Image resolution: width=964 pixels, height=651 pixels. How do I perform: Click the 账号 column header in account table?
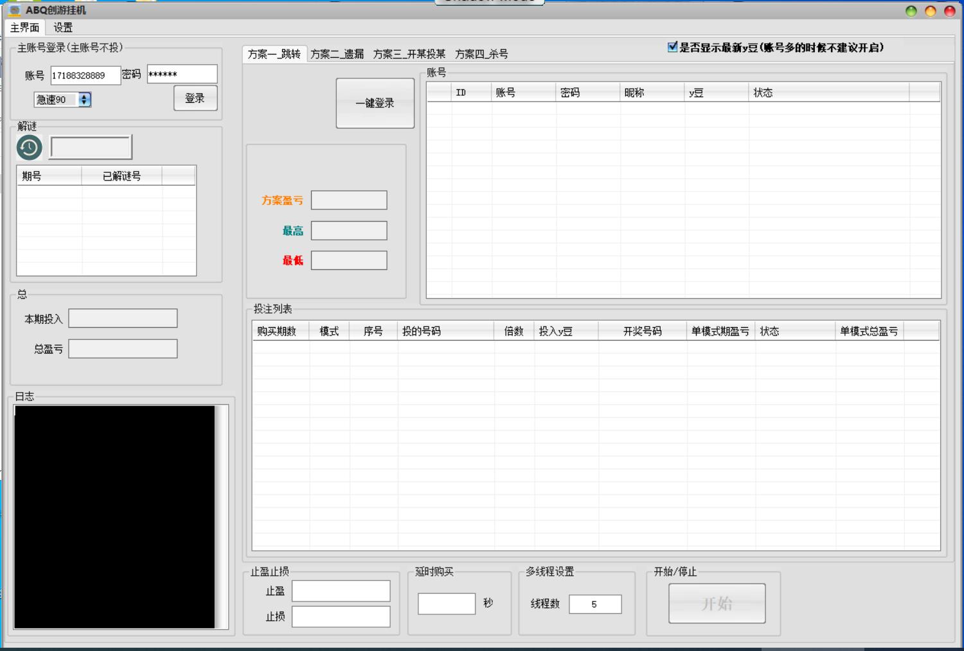[x=523, y=93]
